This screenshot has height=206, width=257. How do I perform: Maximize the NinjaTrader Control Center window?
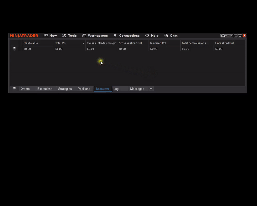tap(240, 36)
